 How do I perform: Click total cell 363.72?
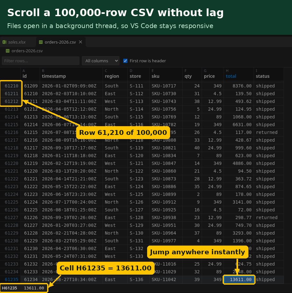239,179
